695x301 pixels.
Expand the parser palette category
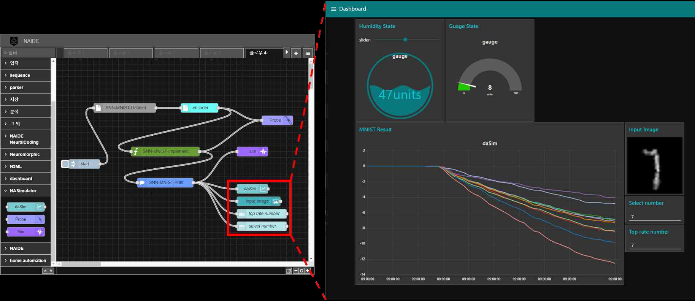point(26,87)
